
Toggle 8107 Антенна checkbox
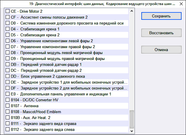8,106
